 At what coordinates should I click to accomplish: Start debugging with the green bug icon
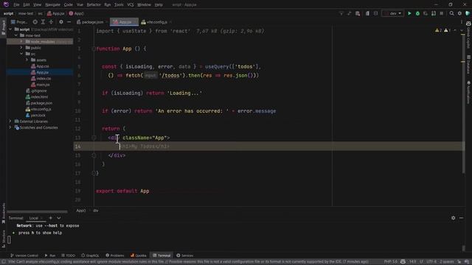coord(417,13)
